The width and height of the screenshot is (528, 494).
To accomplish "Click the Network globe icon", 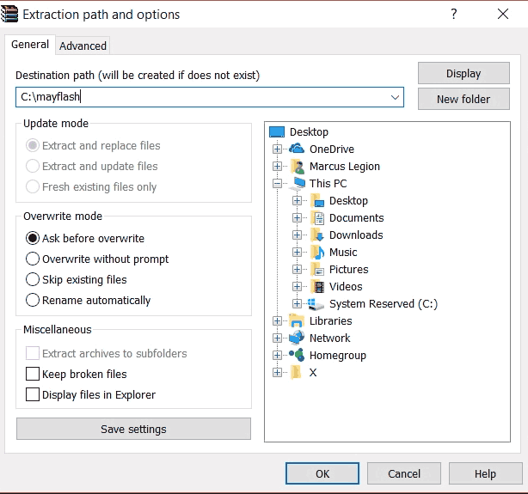I will [297, 338].
